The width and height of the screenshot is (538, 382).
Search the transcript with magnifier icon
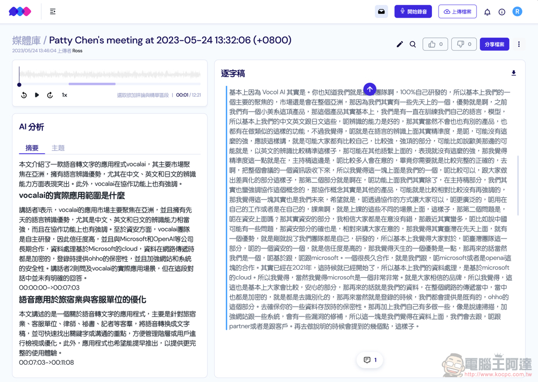tap(413, 45)
